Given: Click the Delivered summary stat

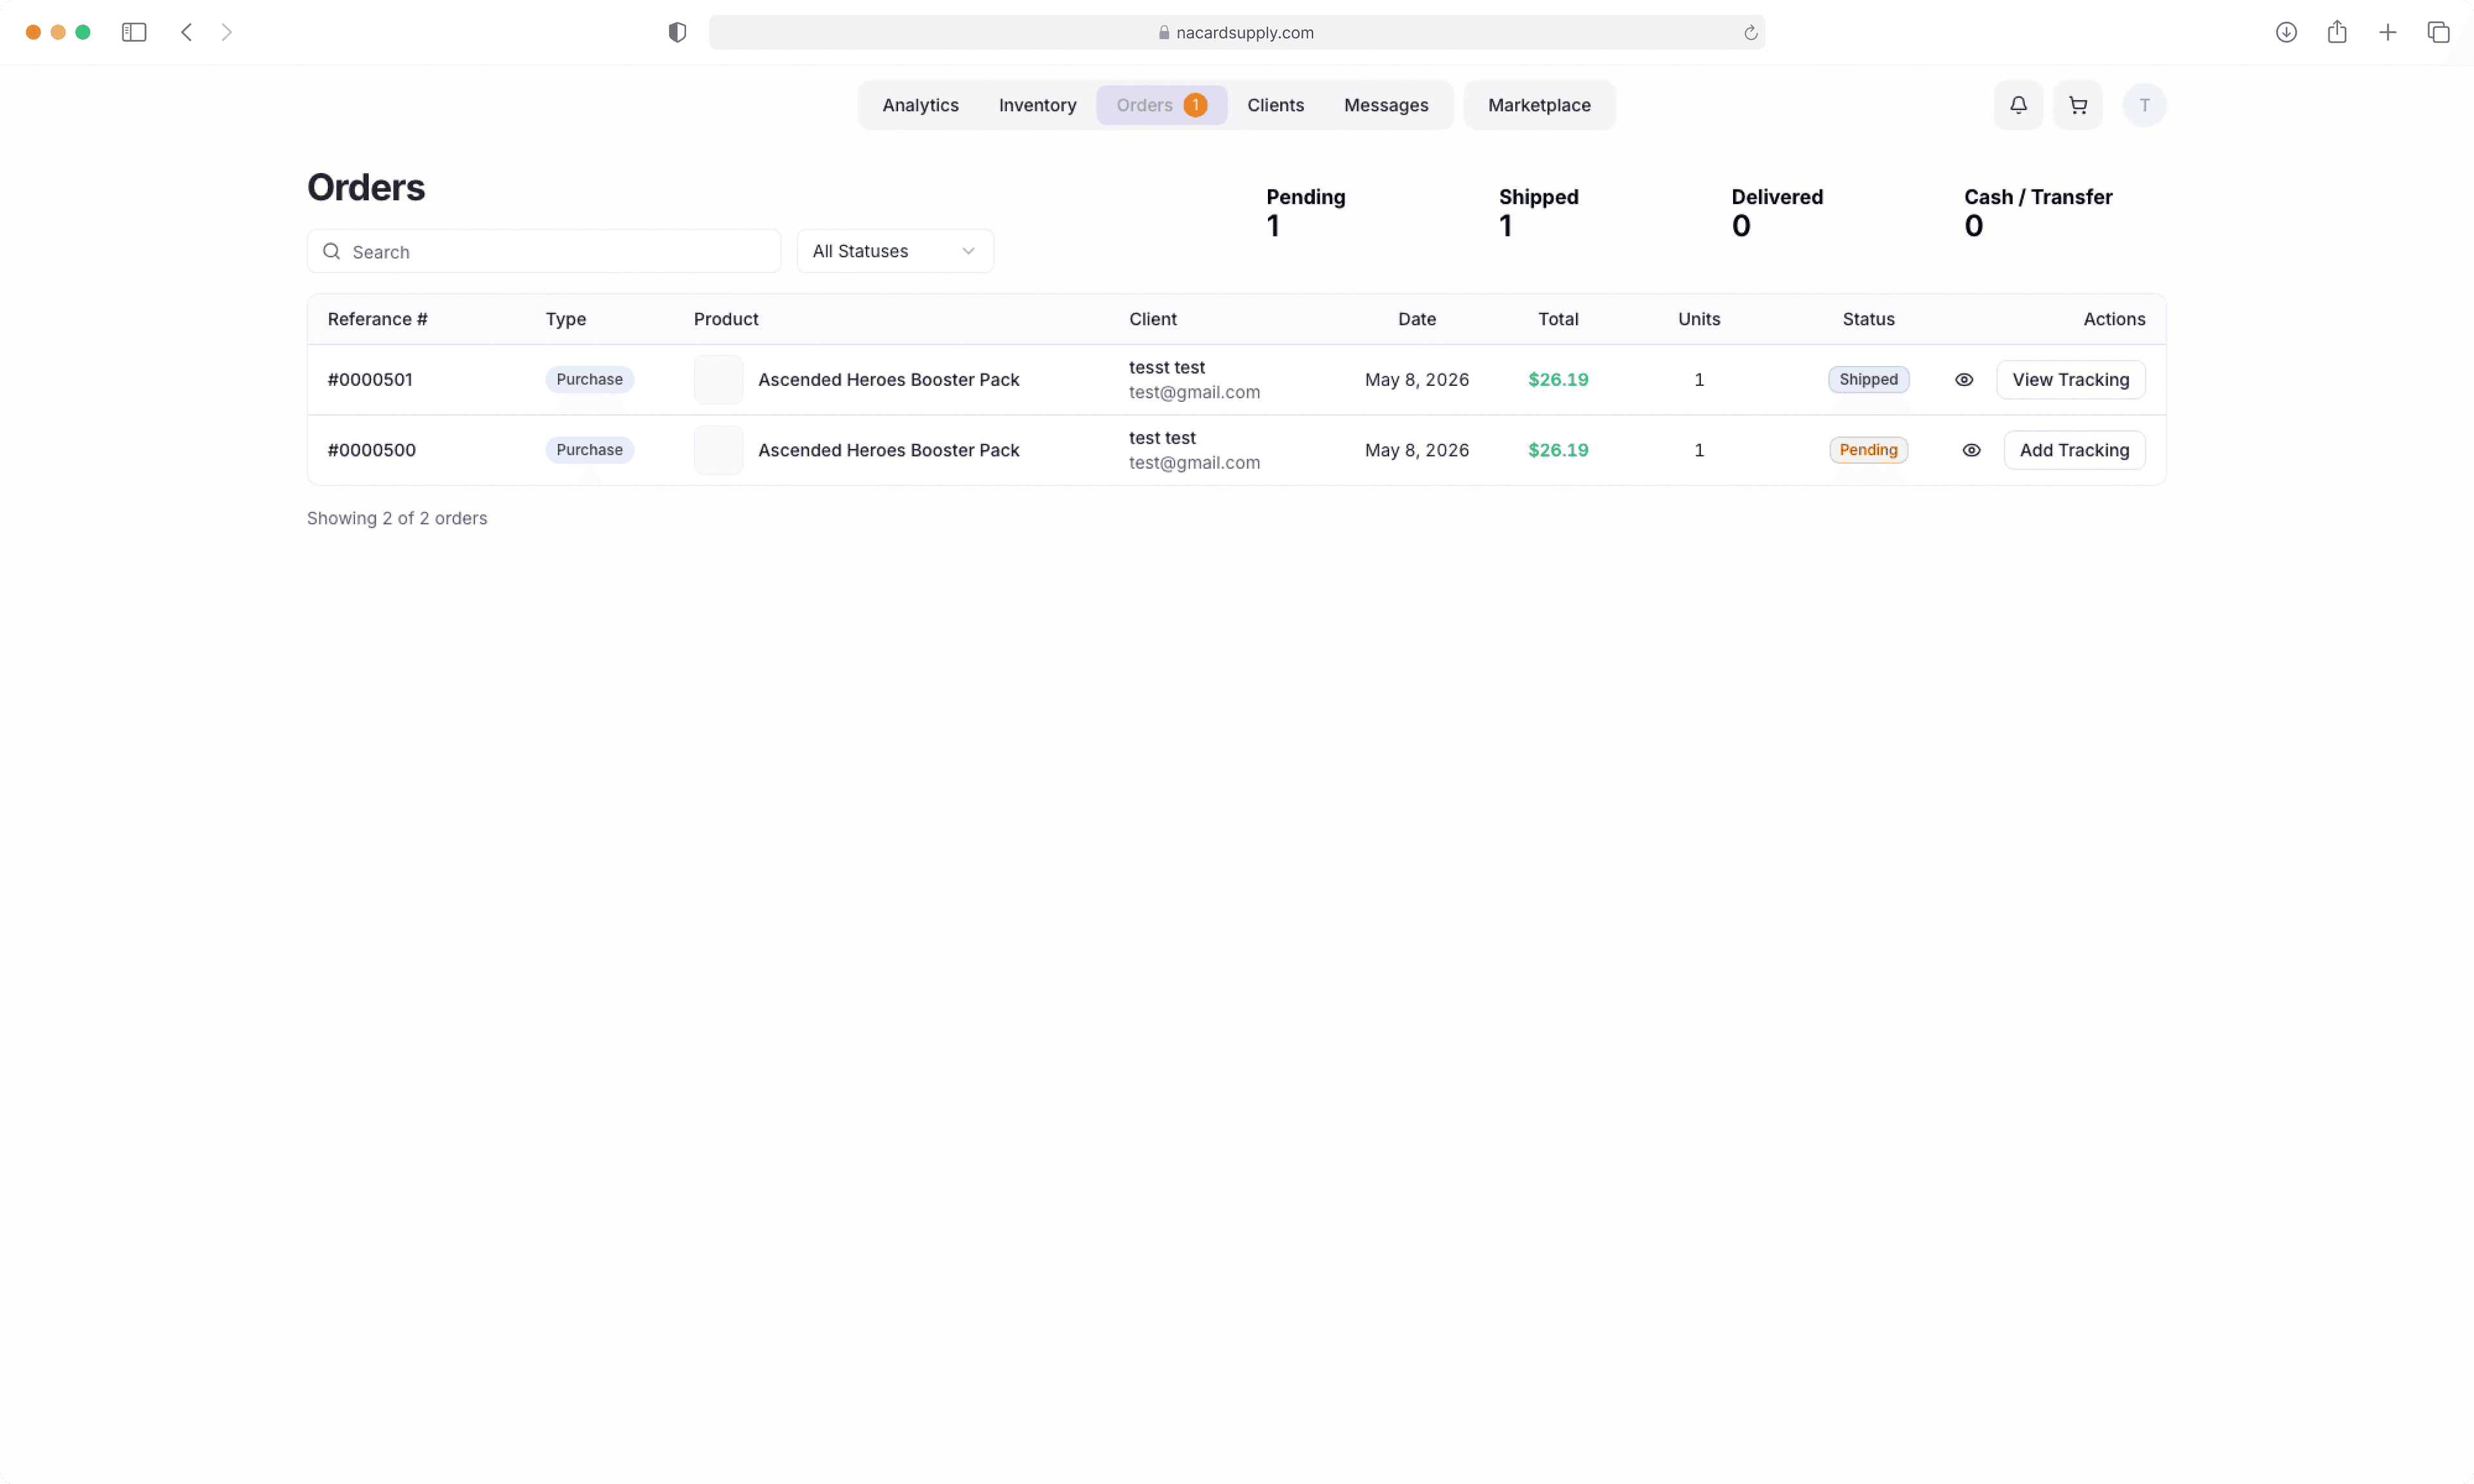Looking at the screenshot, I should 1777,212.
